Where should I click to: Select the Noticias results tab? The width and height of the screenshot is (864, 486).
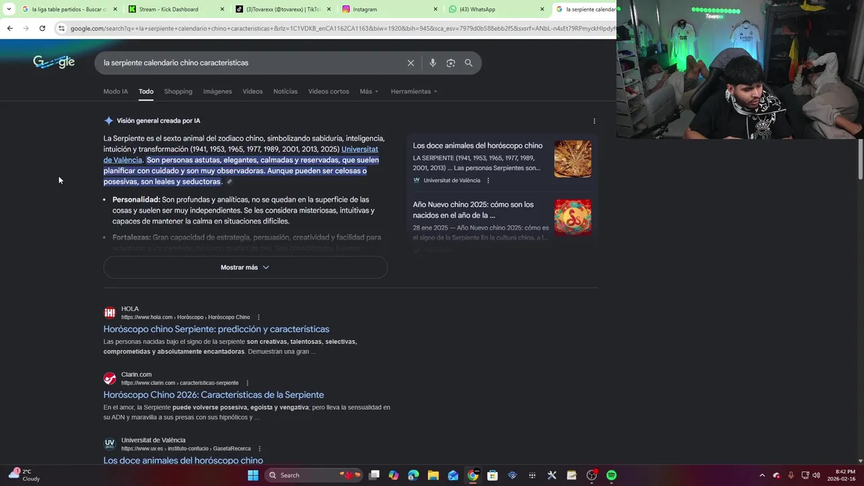[x=286, y=91]
